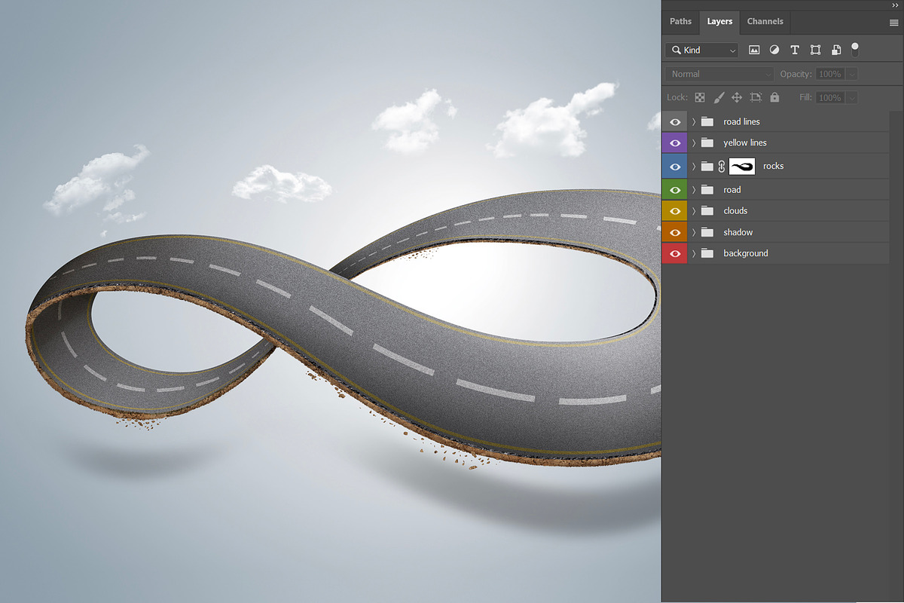Lock artboard nesting icon

(x=756, y=97)
